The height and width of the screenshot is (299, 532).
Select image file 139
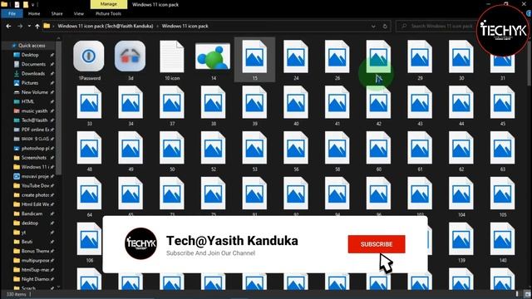coord(461,242)
